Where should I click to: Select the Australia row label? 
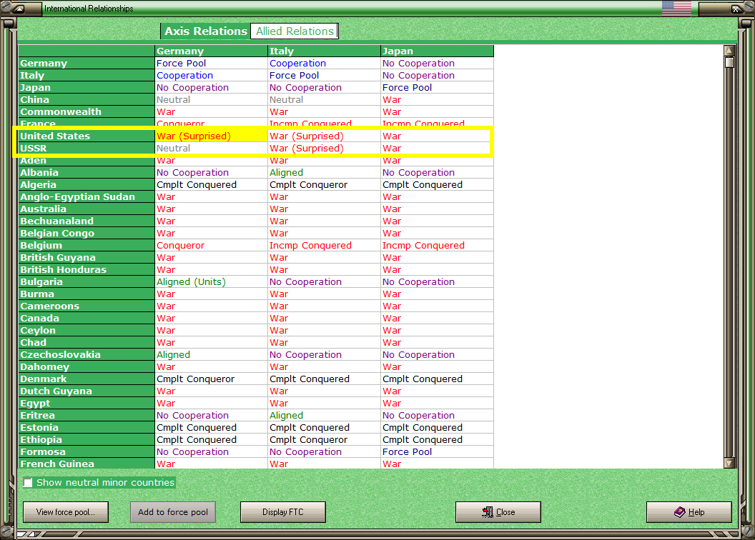(87, 209)
